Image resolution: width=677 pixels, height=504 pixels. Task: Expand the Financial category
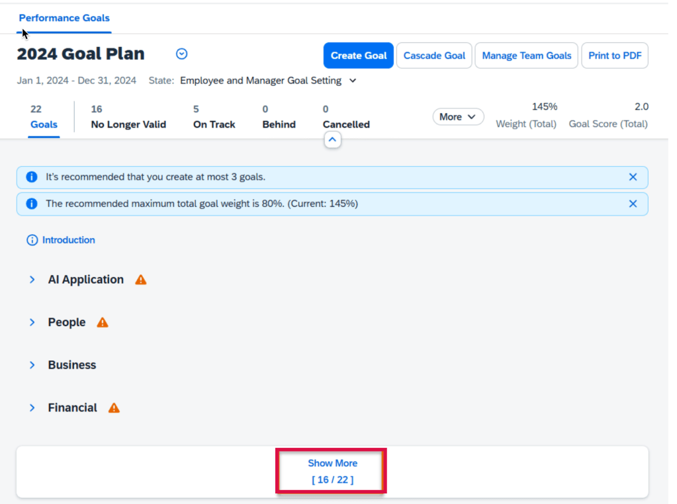[x=32, y=408]
